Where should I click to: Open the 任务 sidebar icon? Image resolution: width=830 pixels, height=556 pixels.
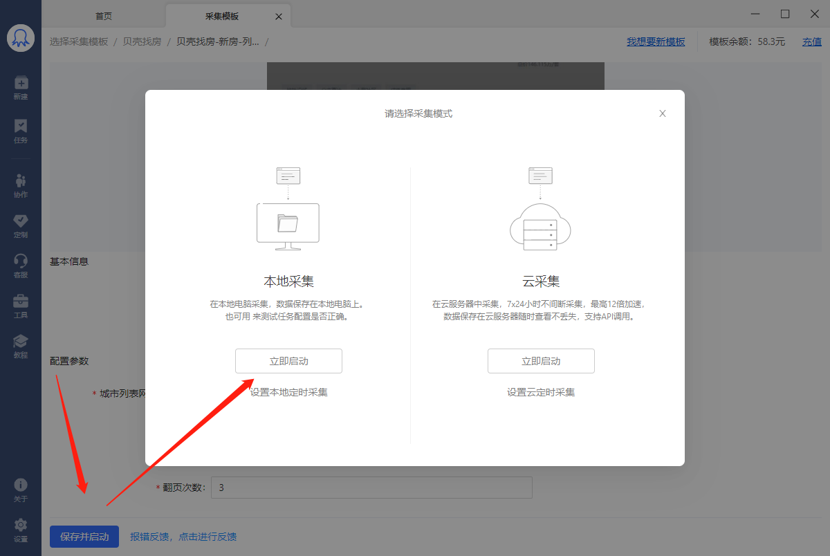pos(21,131)
